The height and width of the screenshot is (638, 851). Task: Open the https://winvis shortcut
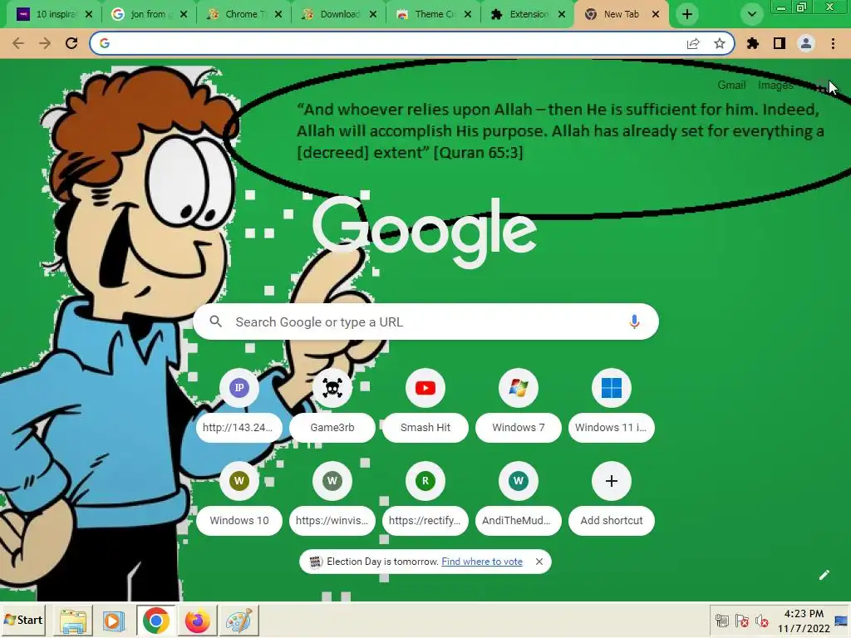point(332,498)
